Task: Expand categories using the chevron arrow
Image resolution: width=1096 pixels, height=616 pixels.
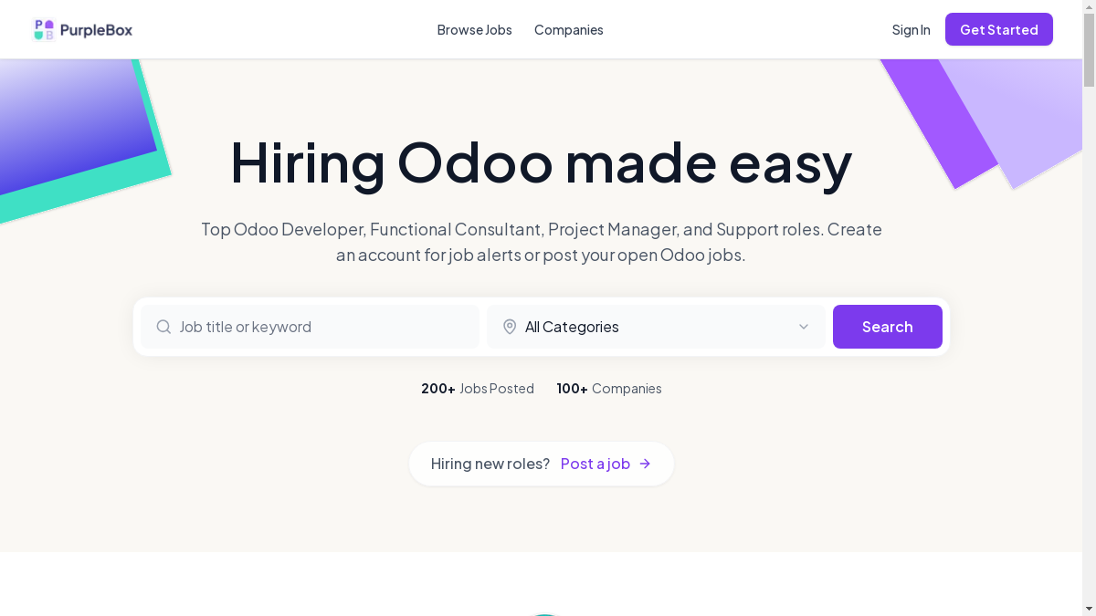Action: coord(804,327)
